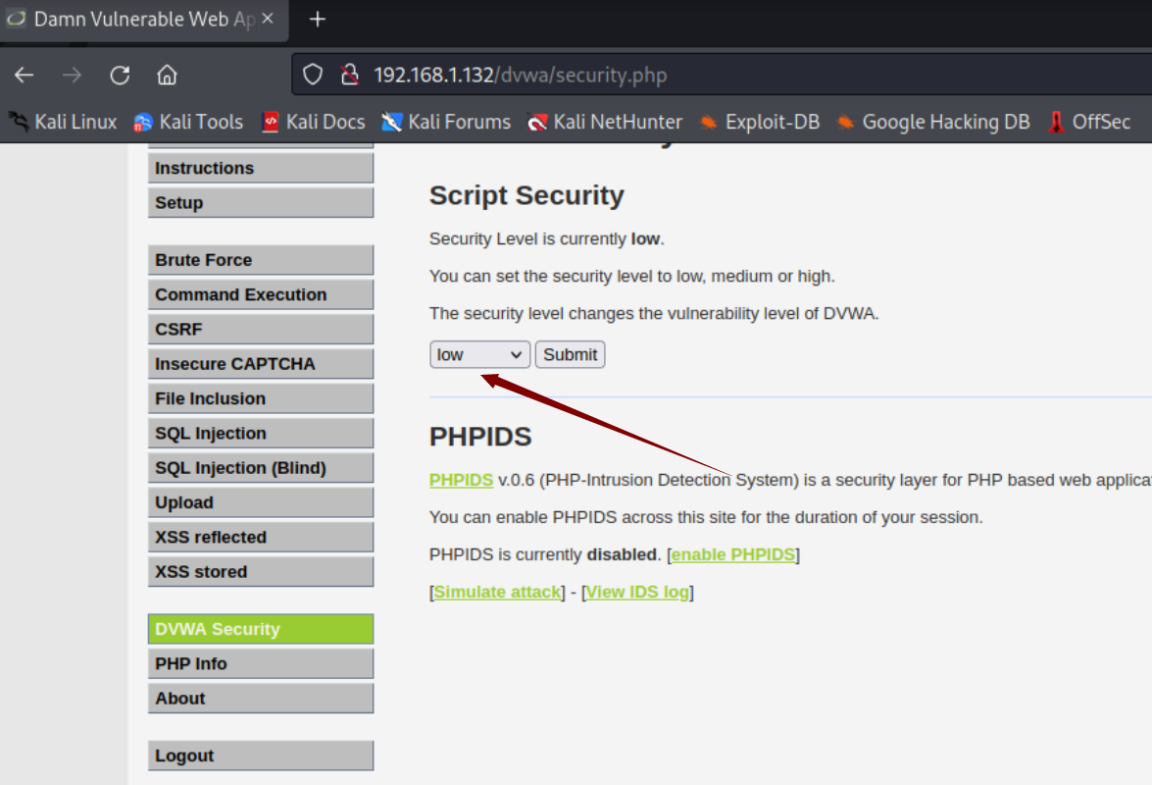
Task: Open the OffSec bookmark
Action: click(1089, 122)
